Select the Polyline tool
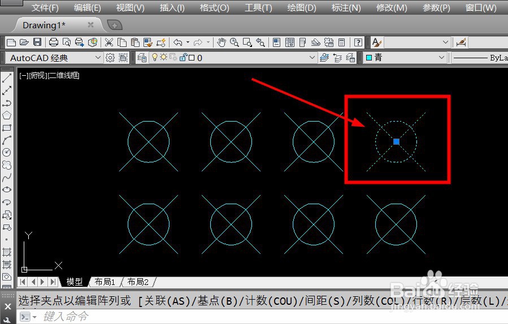Screen dimensions: 508x324 7,103
